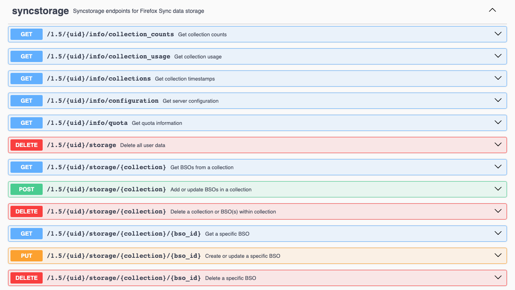
Task: Expand arrow on the info/collections row
Action: 498,78
